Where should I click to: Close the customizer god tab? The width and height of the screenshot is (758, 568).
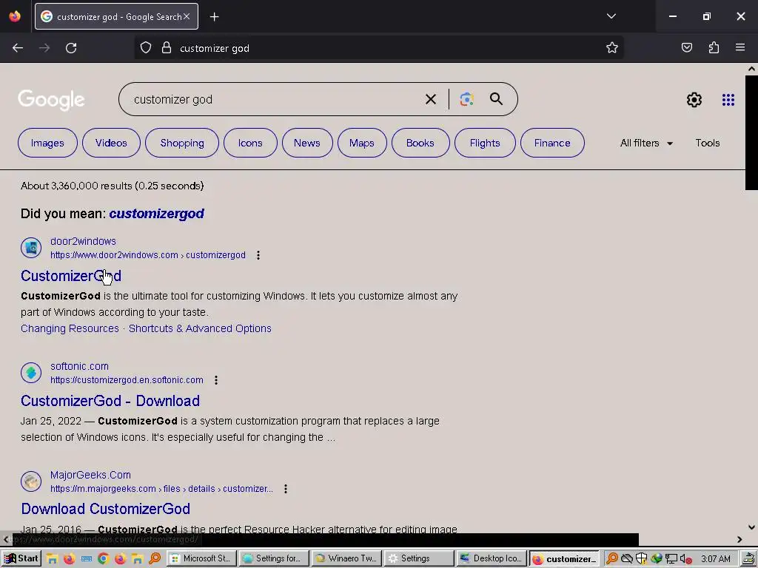(x=187, y=16)
